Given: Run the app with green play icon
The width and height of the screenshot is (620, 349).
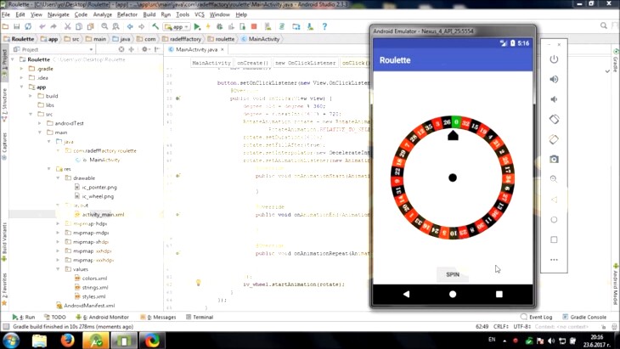Looking at the screenshot, I should [x=197, y=27].
